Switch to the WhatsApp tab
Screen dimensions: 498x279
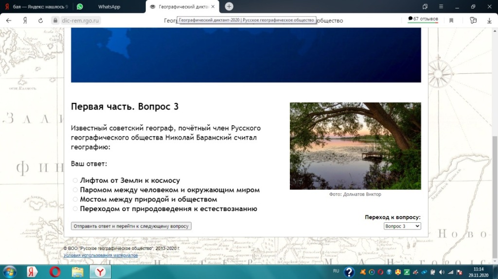click(109, 7)
